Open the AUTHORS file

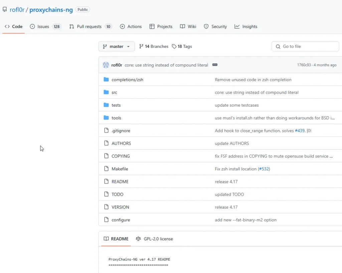tap(121, 143)
